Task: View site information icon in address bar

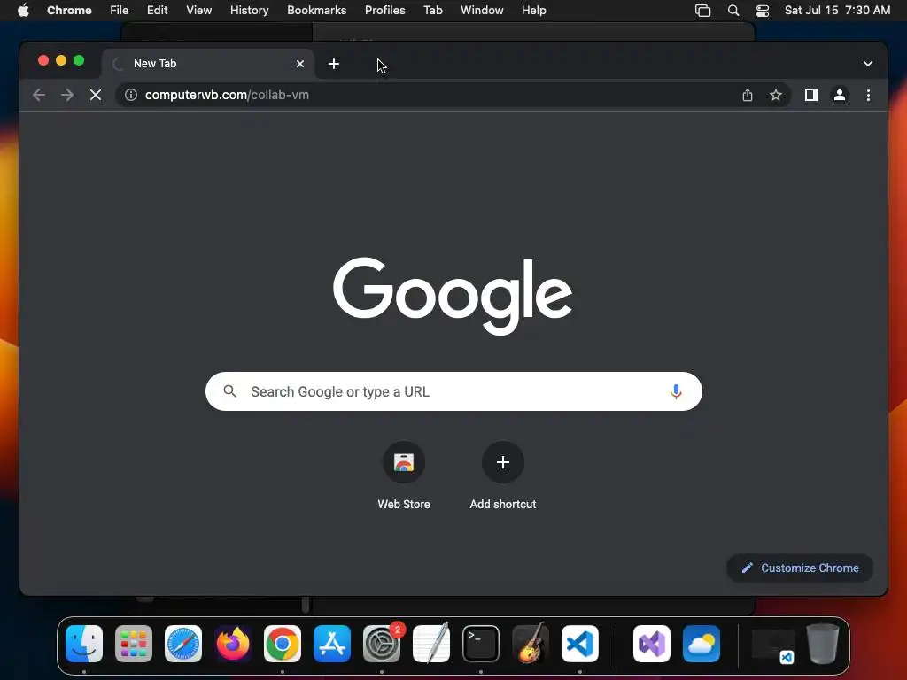Action: coord(131,95)
